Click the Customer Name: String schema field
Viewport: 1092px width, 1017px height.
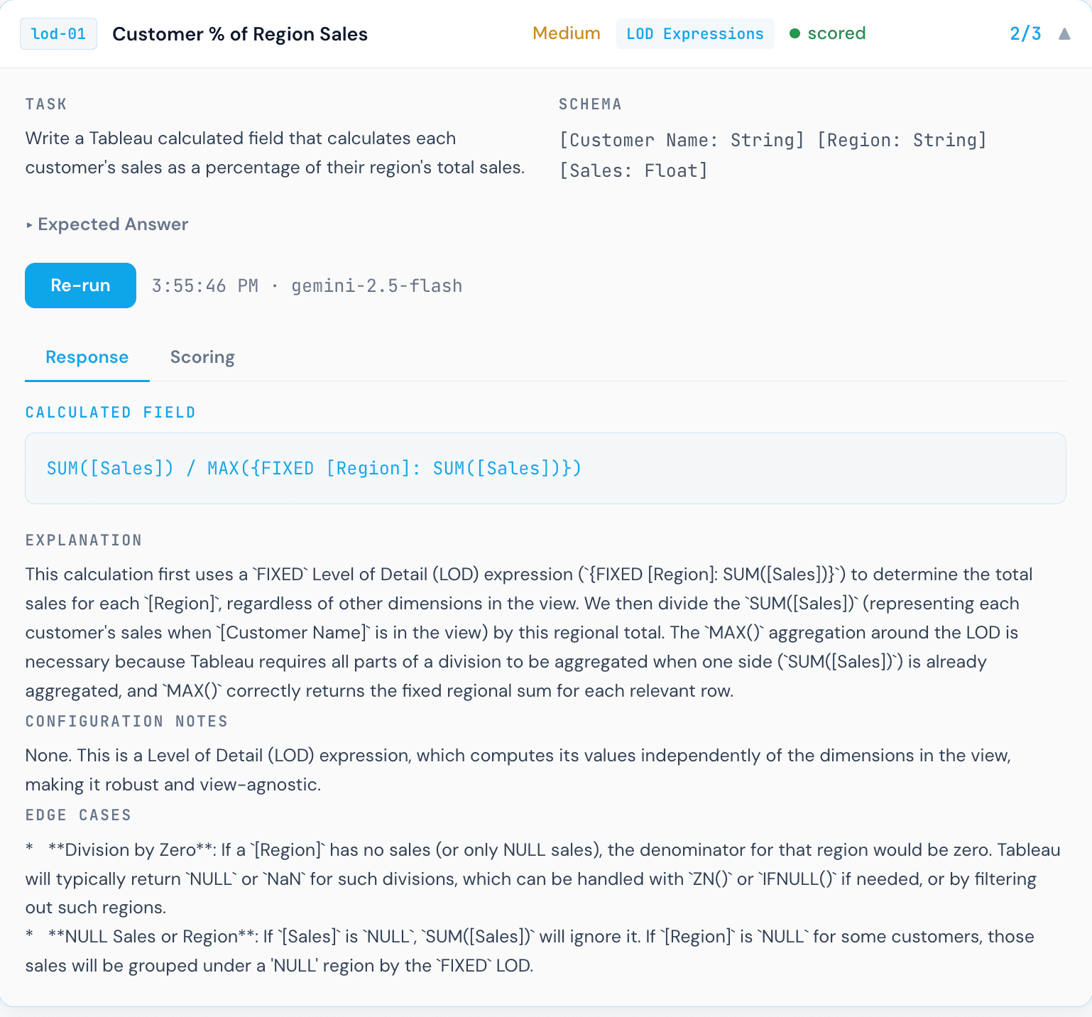(x=682, y=140)
